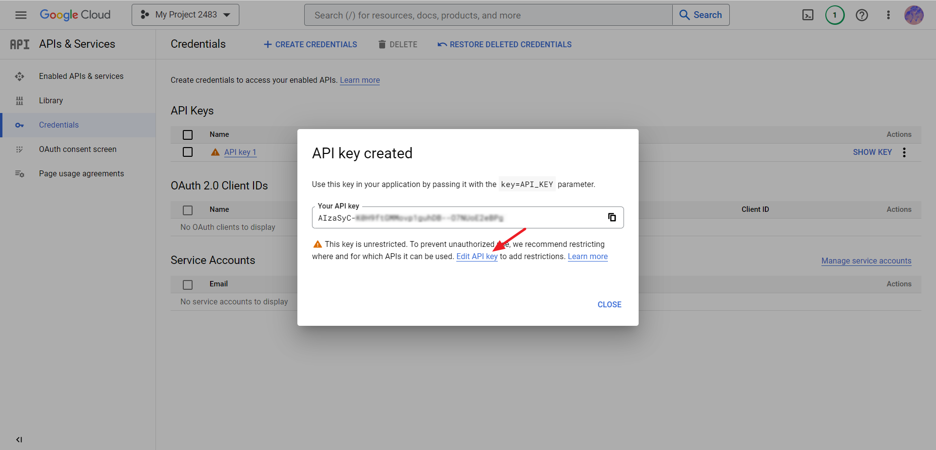The height and width of the screenshot is (450, 936).
Task: Click the OAuth consent screen icon
Action: (19, 150)
